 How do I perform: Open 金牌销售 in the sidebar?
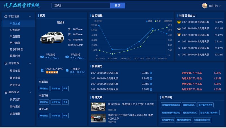pyautogui.click(x=15, y=114)
